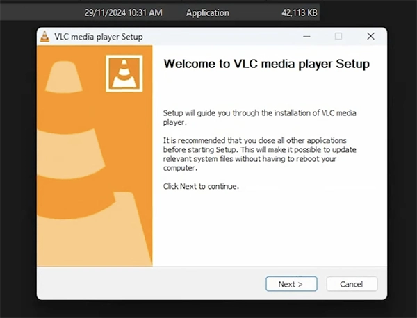This screenshot has width=417, height=318.
Task: Click the 'Setup will guide you' paragraph
Action: coord(259,117)
